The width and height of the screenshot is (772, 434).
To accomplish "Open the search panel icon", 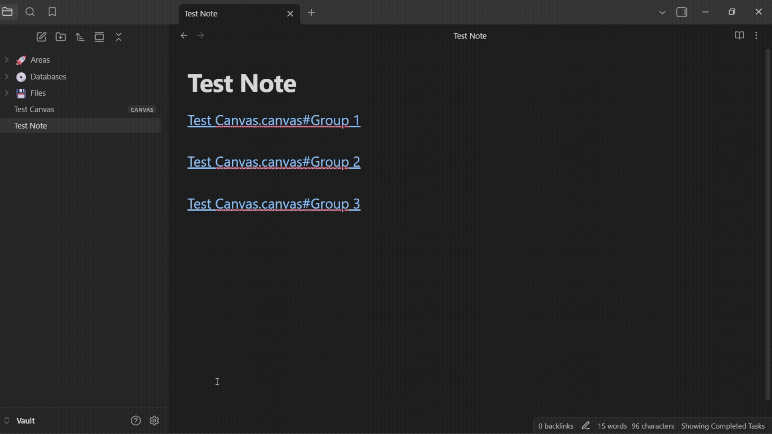I will 30,12.
